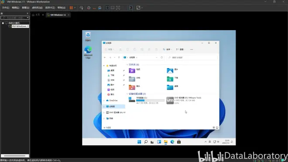Open the 视频 videos folder
The image size is (288, 162).
click(135, 70)
